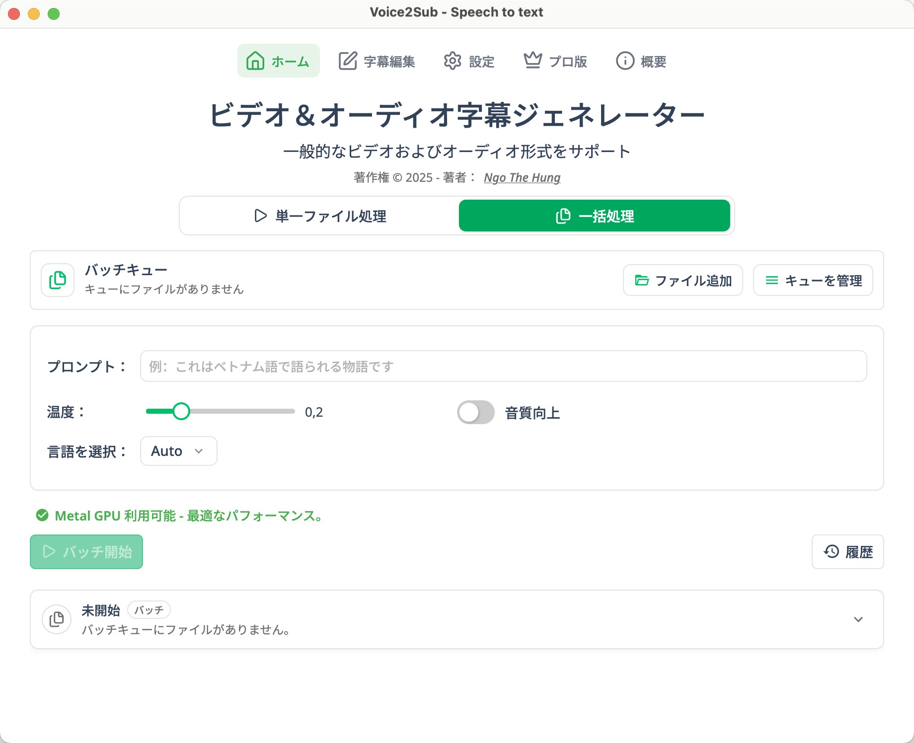
Task: Go to the プロ版 pro version tab
Action: point(555,61)
